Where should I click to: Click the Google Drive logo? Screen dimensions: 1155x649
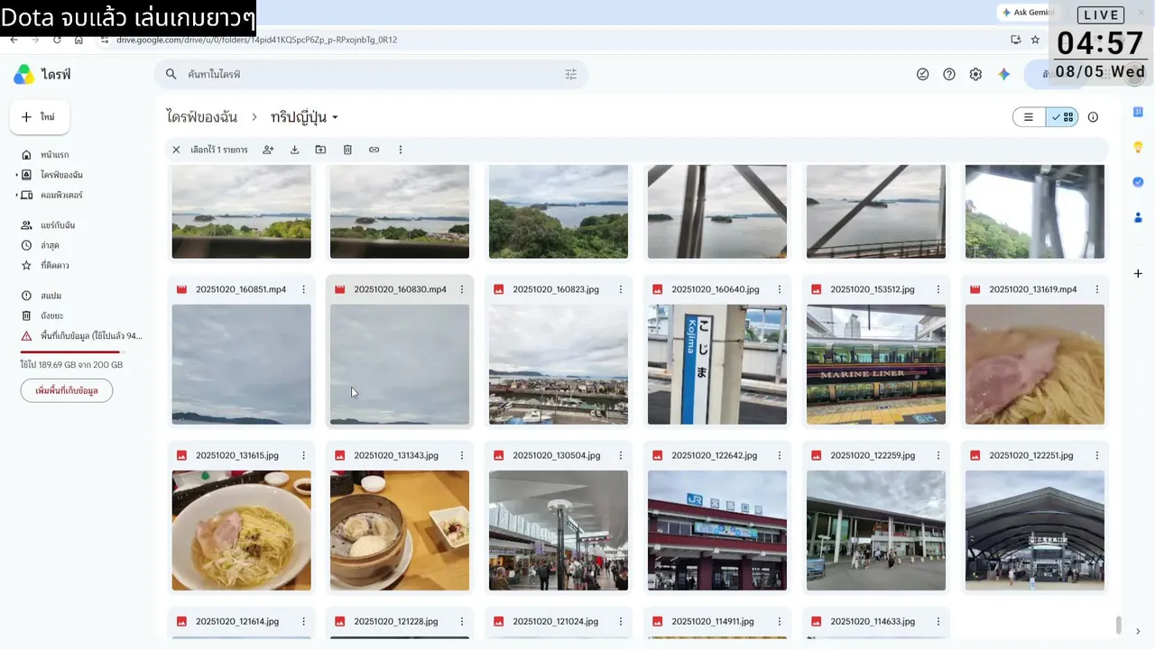coord(24,75)
